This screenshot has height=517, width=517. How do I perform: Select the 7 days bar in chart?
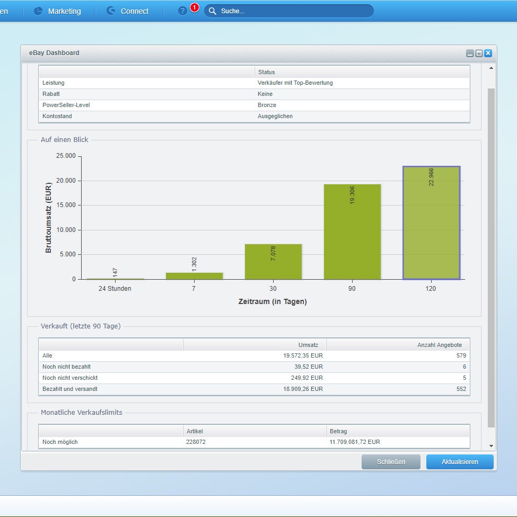tap(194, 276)
